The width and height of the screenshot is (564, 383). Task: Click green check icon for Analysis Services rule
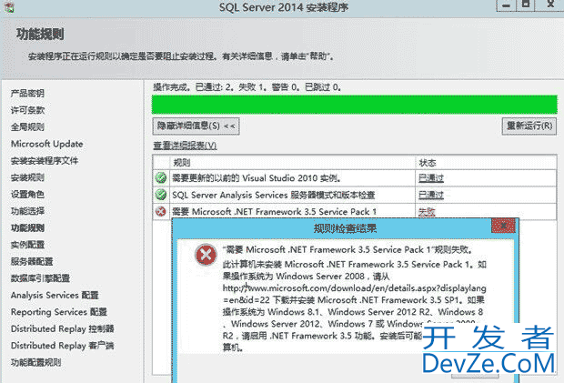[x=161, y=195]
